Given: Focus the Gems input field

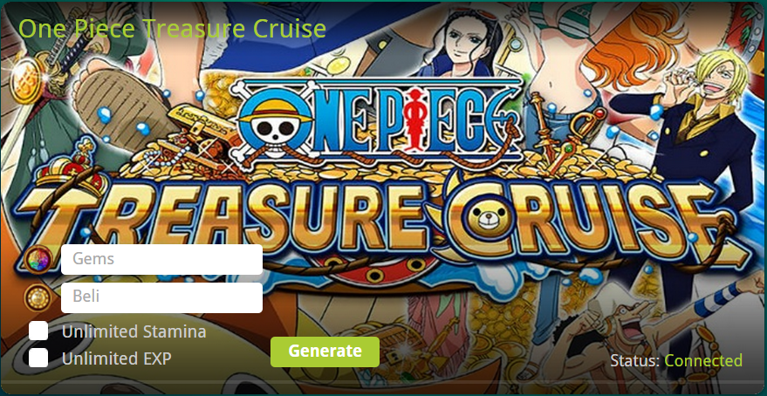Looking at the screenshot, I should tap(162, 260).
